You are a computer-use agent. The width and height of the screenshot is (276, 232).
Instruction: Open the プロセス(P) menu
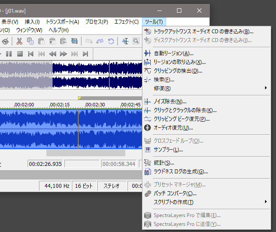(97, 22)
